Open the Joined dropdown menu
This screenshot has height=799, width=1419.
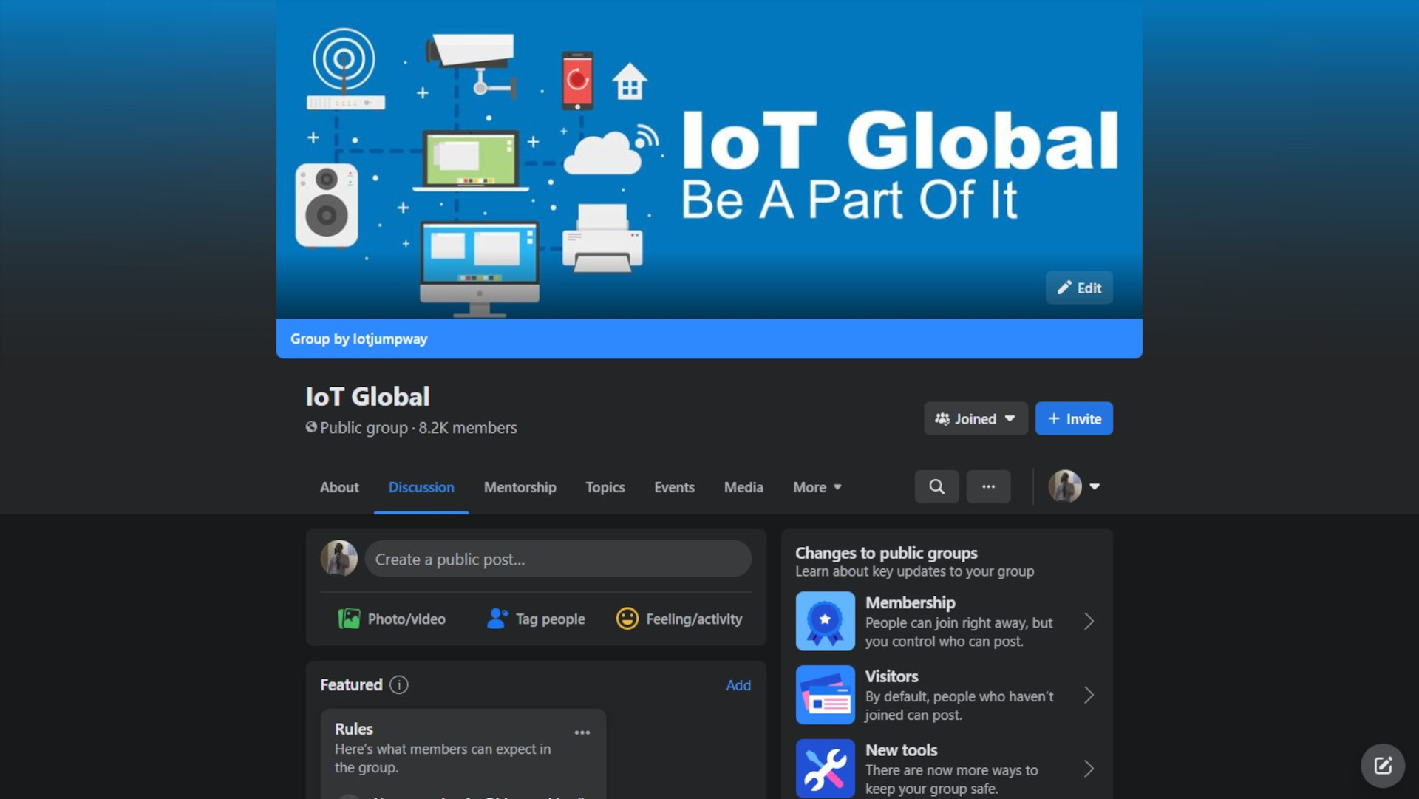976,418
